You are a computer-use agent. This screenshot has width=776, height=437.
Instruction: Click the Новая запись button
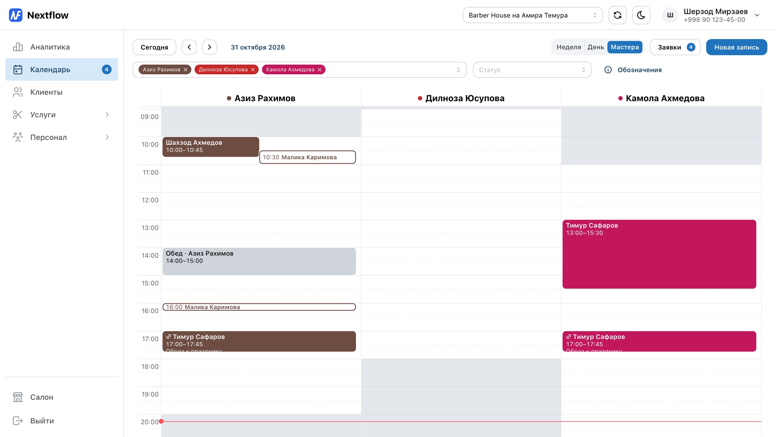point(736,47)
